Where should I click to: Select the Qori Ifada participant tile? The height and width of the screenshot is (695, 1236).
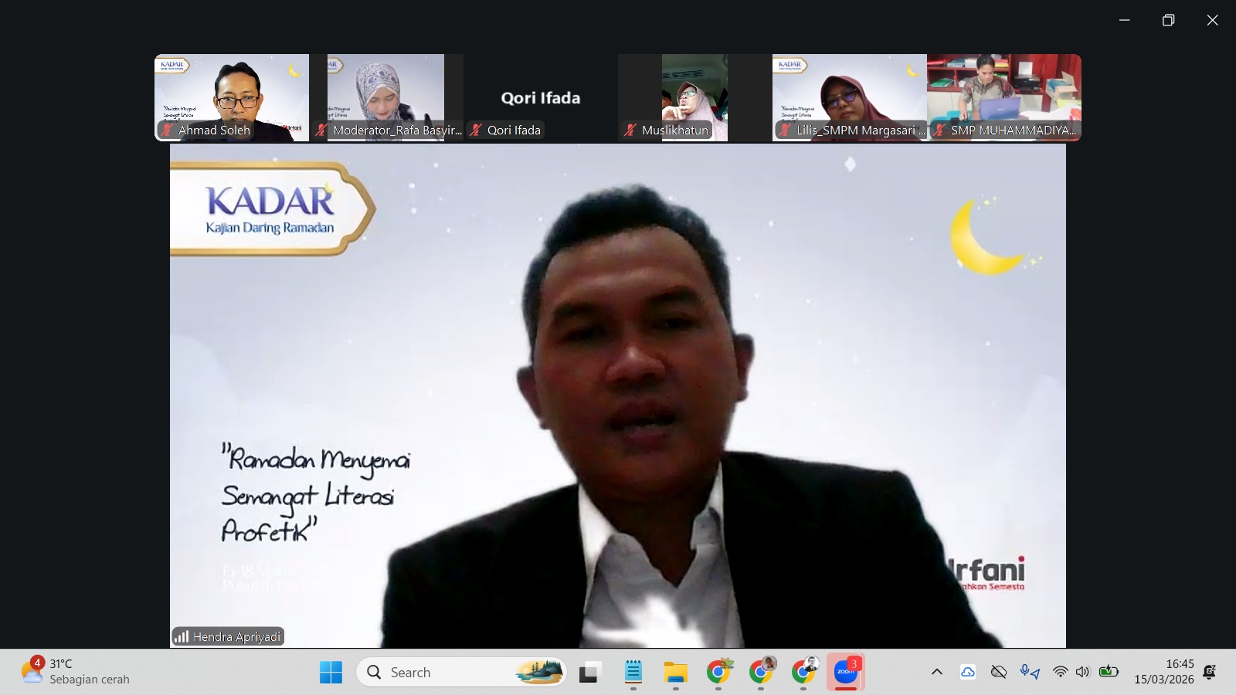[540, 97]
